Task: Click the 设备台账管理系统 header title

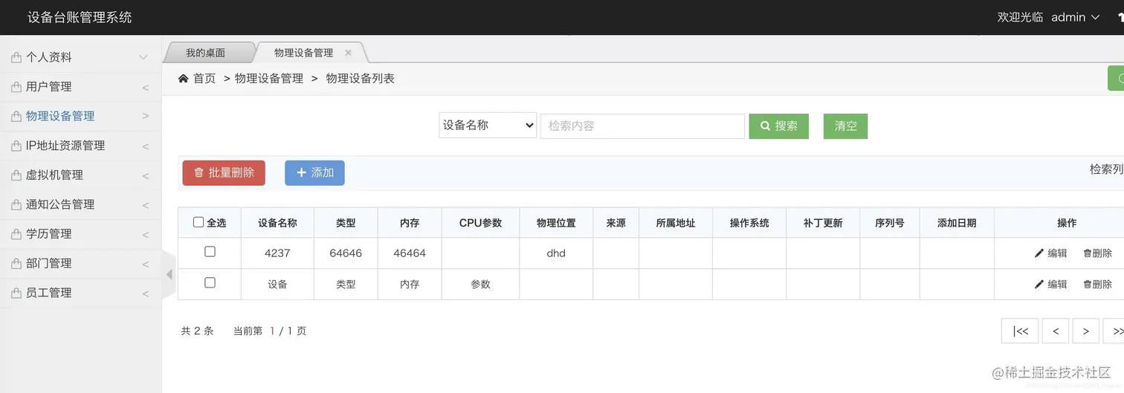Action: 80,17
